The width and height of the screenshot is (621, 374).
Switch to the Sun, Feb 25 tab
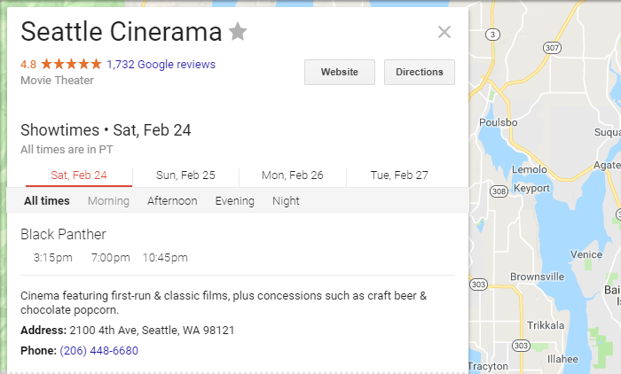[185, 175]
